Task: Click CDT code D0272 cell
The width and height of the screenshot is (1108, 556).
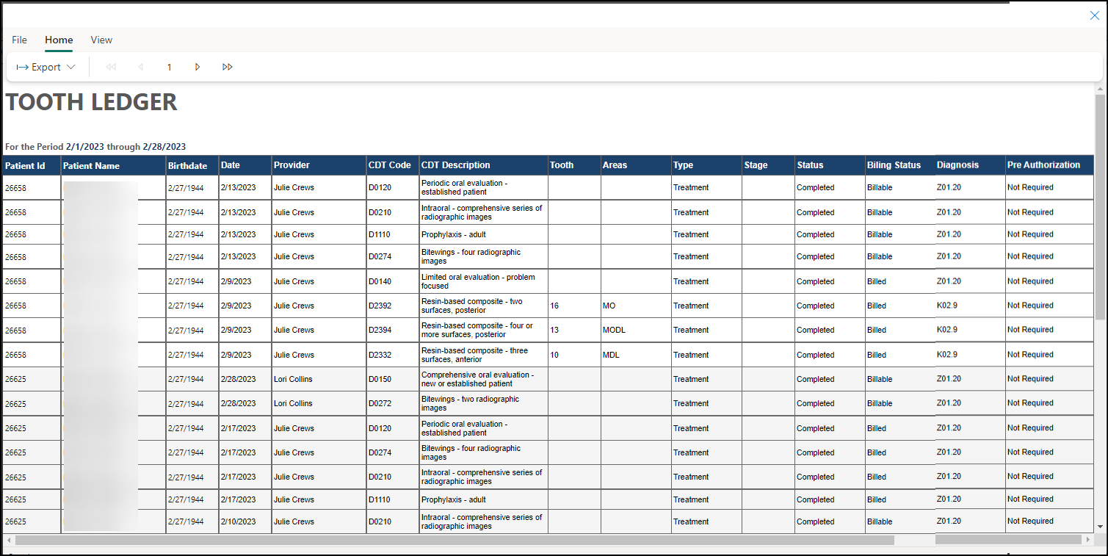Action: [393, 403]
